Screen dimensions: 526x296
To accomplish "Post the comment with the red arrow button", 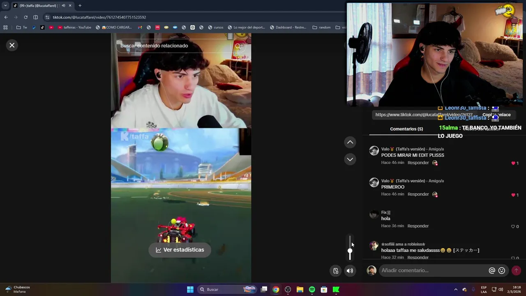I will 516,271.
